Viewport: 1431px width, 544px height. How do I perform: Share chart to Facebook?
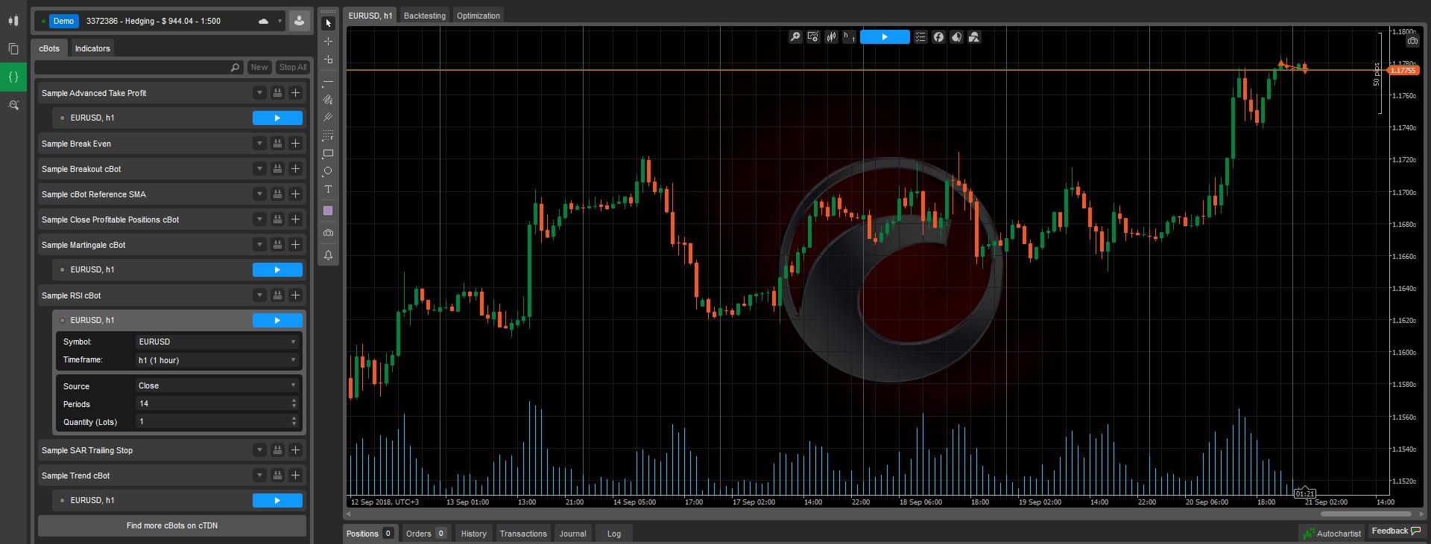point(938,36)
